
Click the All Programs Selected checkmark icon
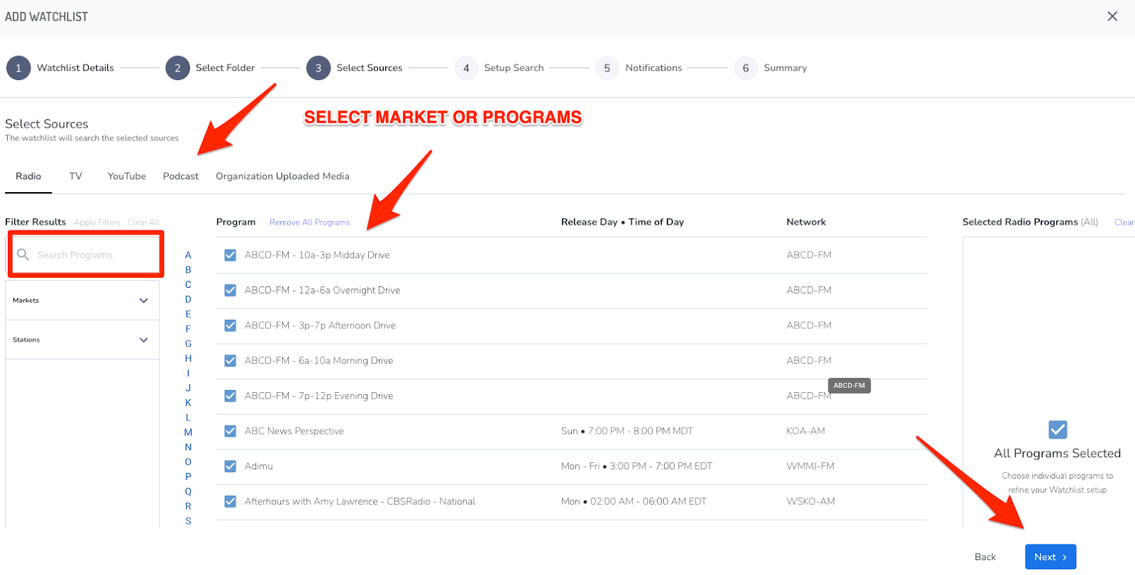1057,430
